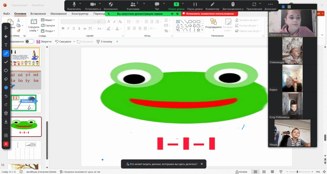327x174 pixels.
Task: Open remote control options
Action: pyautogui.click(x=233, y=6)
